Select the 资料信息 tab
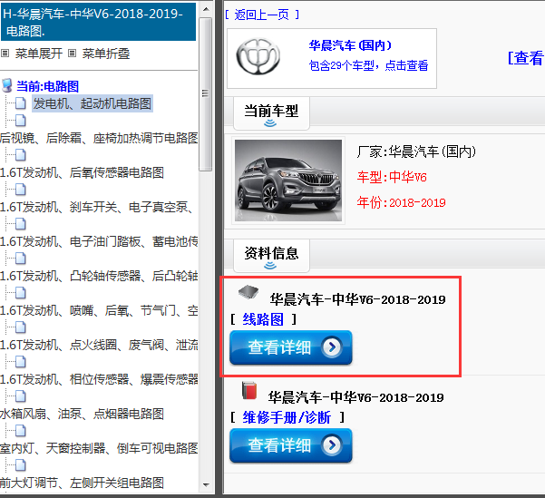 [271, 256]
